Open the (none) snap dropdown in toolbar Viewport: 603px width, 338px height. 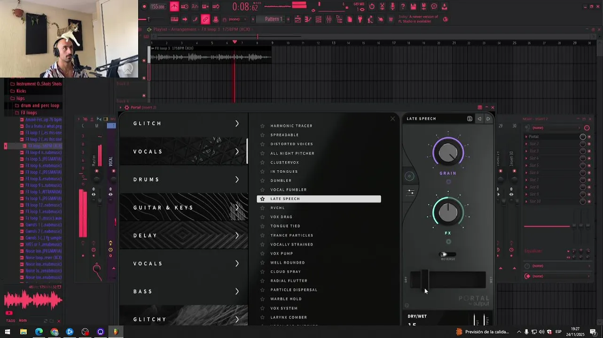(236, 19)
